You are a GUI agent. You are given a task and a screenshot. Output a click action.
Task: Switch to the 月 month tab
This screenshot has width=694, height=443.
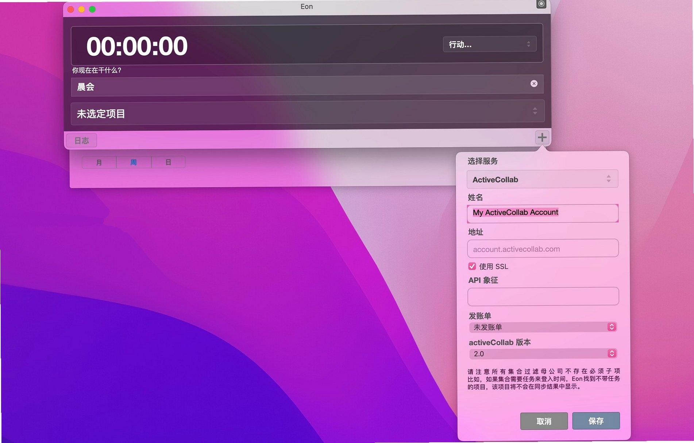coord(99,162)
